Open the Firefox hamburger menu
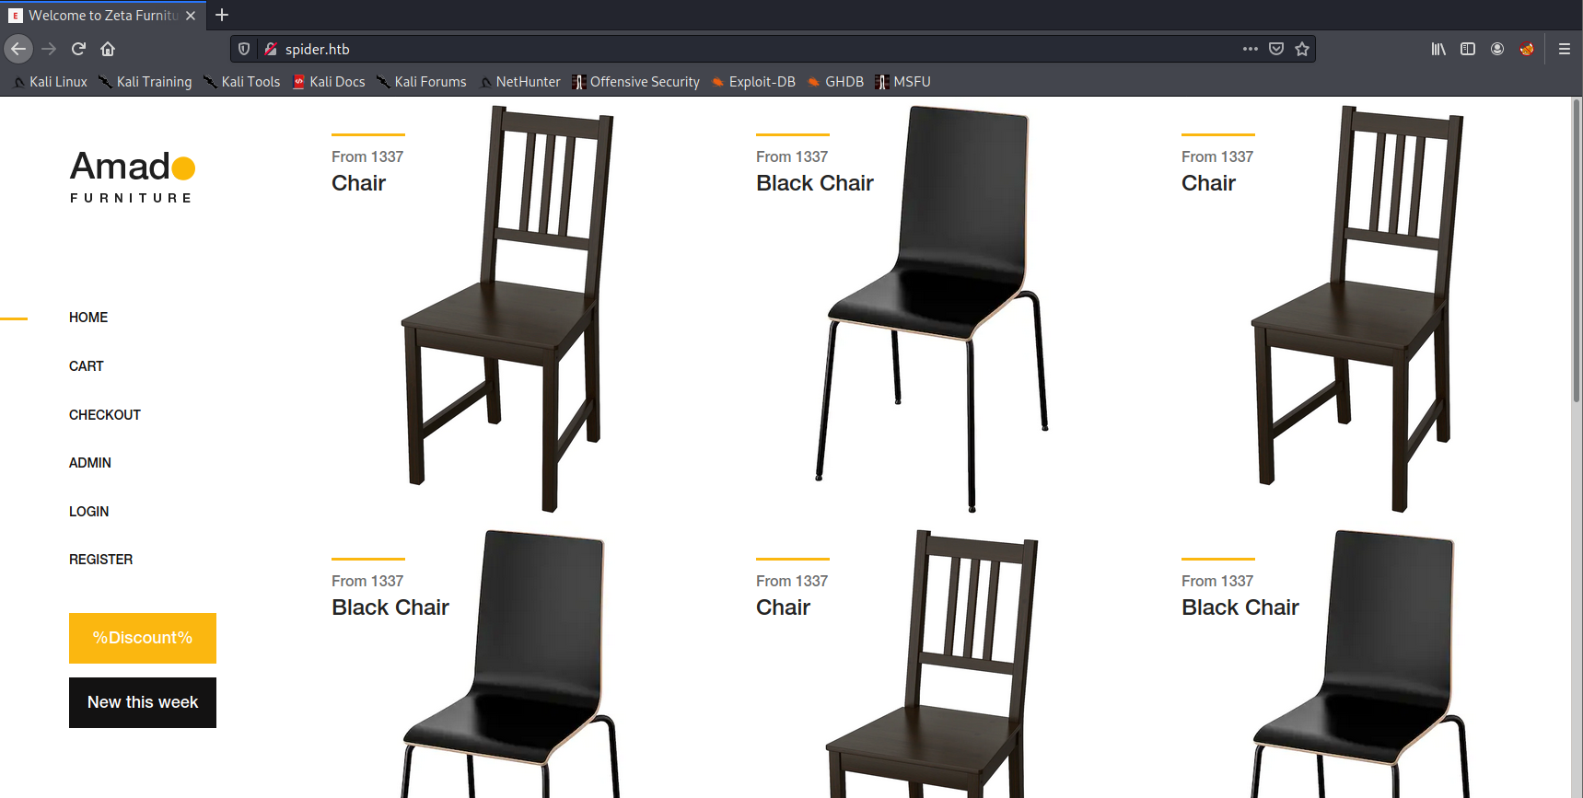Viewport: 1583px width, 798px height. pyautogui.click(x=1564, y=49)
